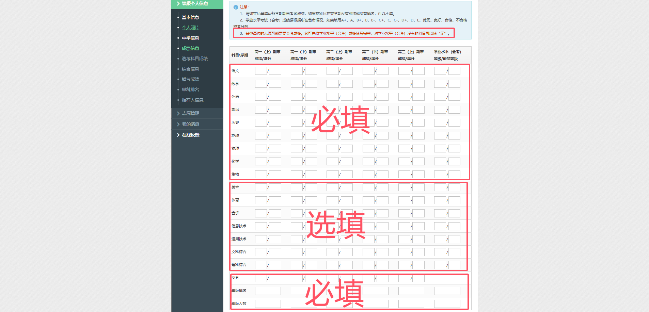Focus 外语 grade field under 学业水平(会考)
This screenshot has width=649, height=312.
(x=440, y=97)
